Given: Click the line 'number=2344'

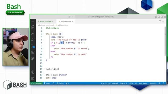Looking at the screenshot, I should pos(52,69).
